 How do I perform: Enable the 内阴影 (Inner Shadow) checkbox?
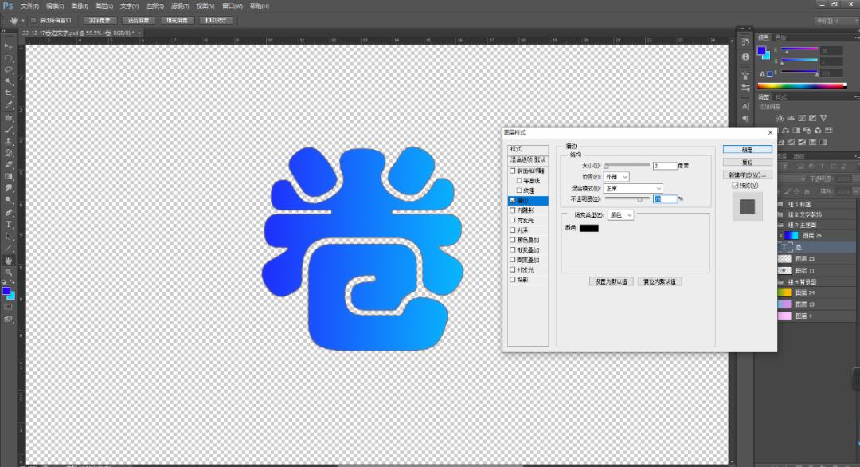pos(513,210)
